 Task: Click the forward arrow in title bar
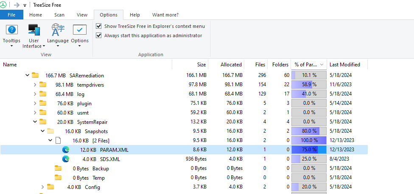[17, 5]
